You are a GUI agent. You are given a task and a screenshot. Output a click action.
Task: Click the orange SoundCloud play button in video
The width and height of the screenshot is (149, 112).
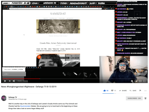point(39,57)
